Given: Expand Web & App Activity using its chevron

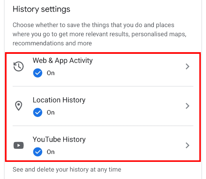Looking at the screenshot, I should (x=187, y=67).
